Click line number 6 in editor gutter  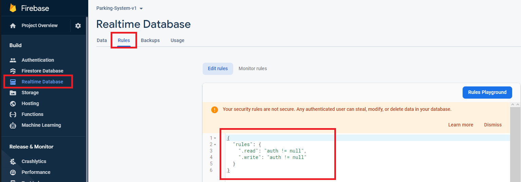pyautogui.click(x=211, y=170)
